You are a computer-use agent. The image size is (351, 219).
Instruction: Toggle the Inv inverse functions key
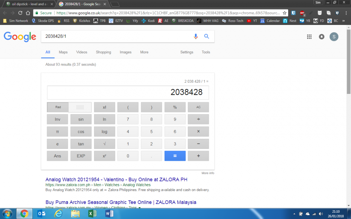57,119
